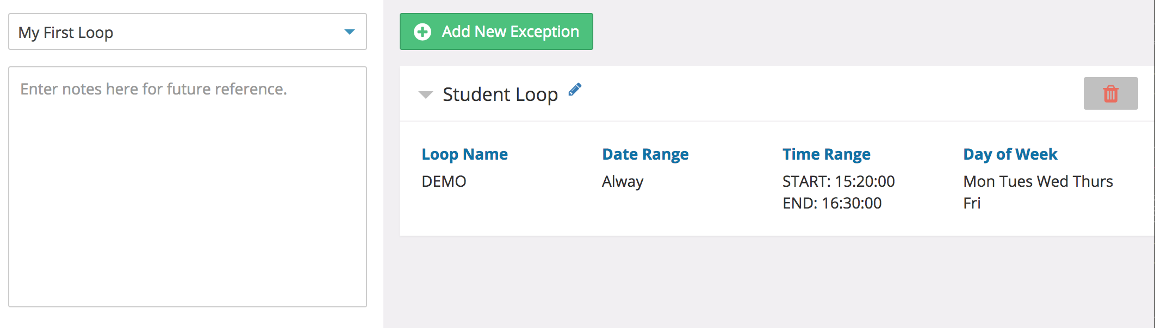This screenshot has height=328, width=1155.
Task: Edit the Student Loop name with pencil icon
Action: click(x=575, y=90)
